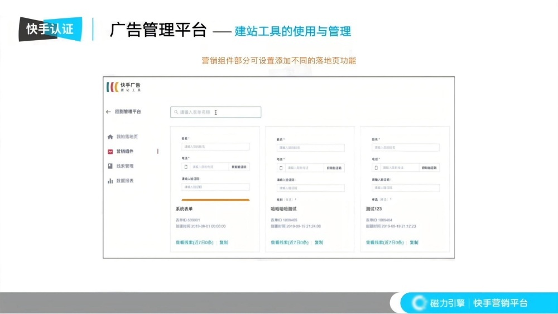Click the phone icon in 哈哈哈哈测试 card
The image size is (558, 314).
click(x=281, y=168)
